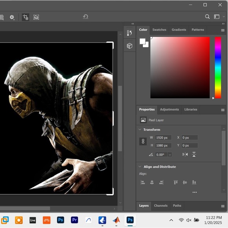Click the canvas vertical scroll-up arrow

tap(120, 35)
